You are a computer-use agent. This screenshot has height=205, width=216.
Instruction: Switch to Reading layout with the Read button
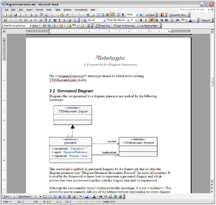coord(151,15)
